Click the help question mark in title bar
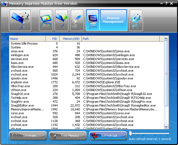The height and width of the screenshot is (145, 178). [166, 4]
